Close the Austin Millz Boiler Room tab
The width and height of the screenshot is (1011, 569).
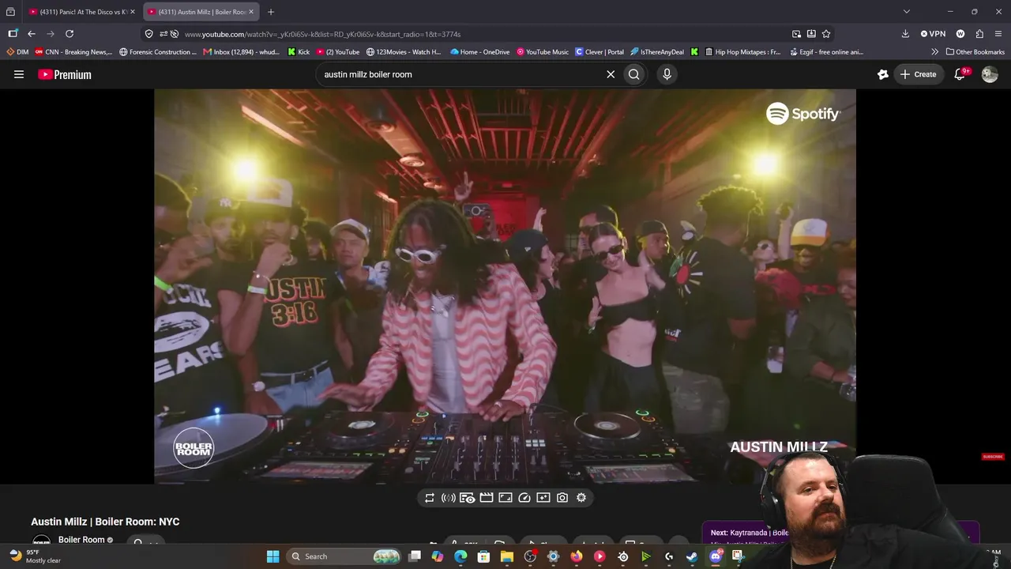251,12
